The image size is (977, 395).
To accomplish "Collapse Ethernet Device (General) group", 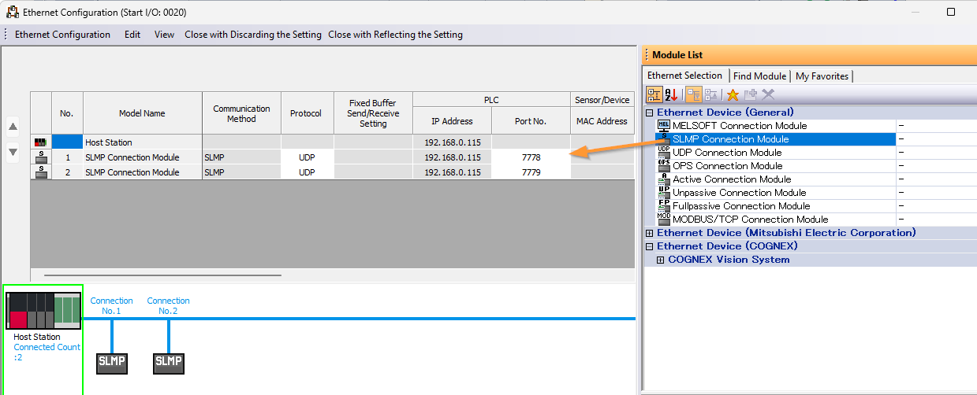I will [650, 113].
